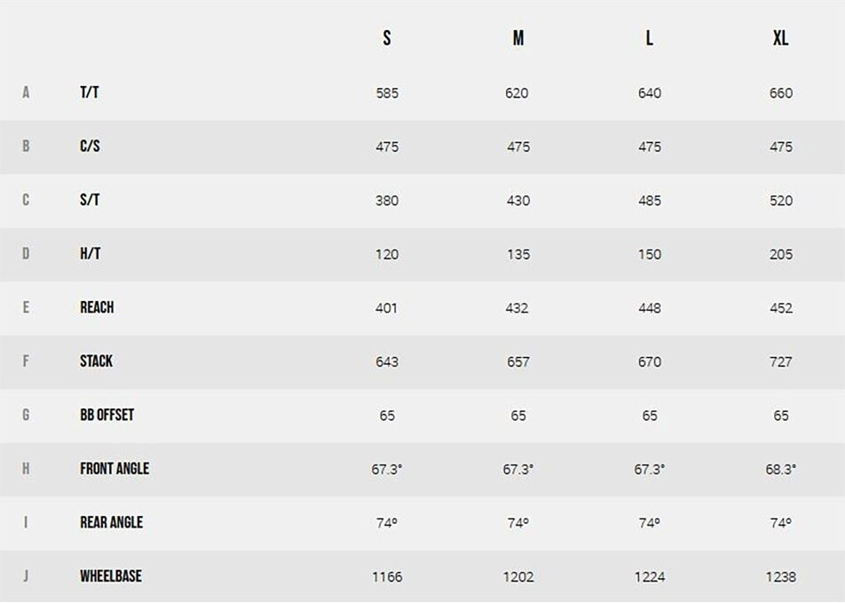This screenshot has width=845, height=603.
Task: Click the 1238 wheelbase value
Action: click(781, 576)
